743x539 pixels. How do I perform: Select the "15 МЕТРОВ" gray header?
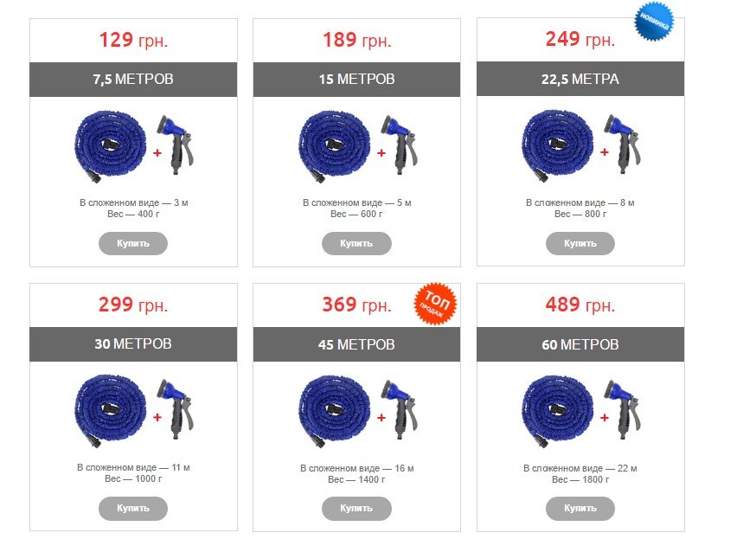coord(356,80)
